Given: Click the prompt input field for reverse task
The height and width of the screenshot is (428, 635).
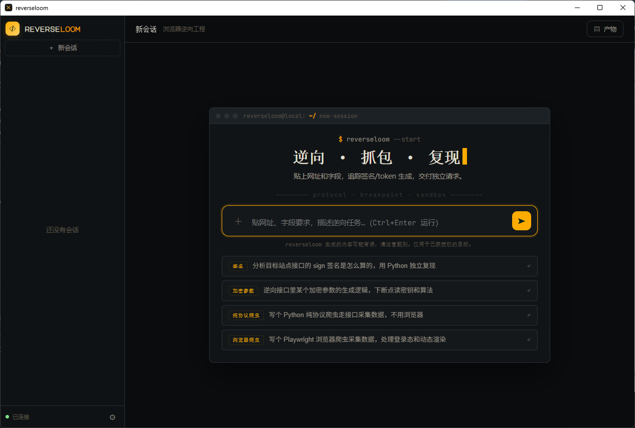Looking at the screenshot, I should click(379, 222).
